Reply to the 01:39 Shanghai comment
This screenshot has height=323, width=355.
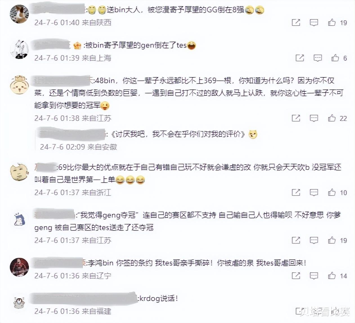click(318, 58)
